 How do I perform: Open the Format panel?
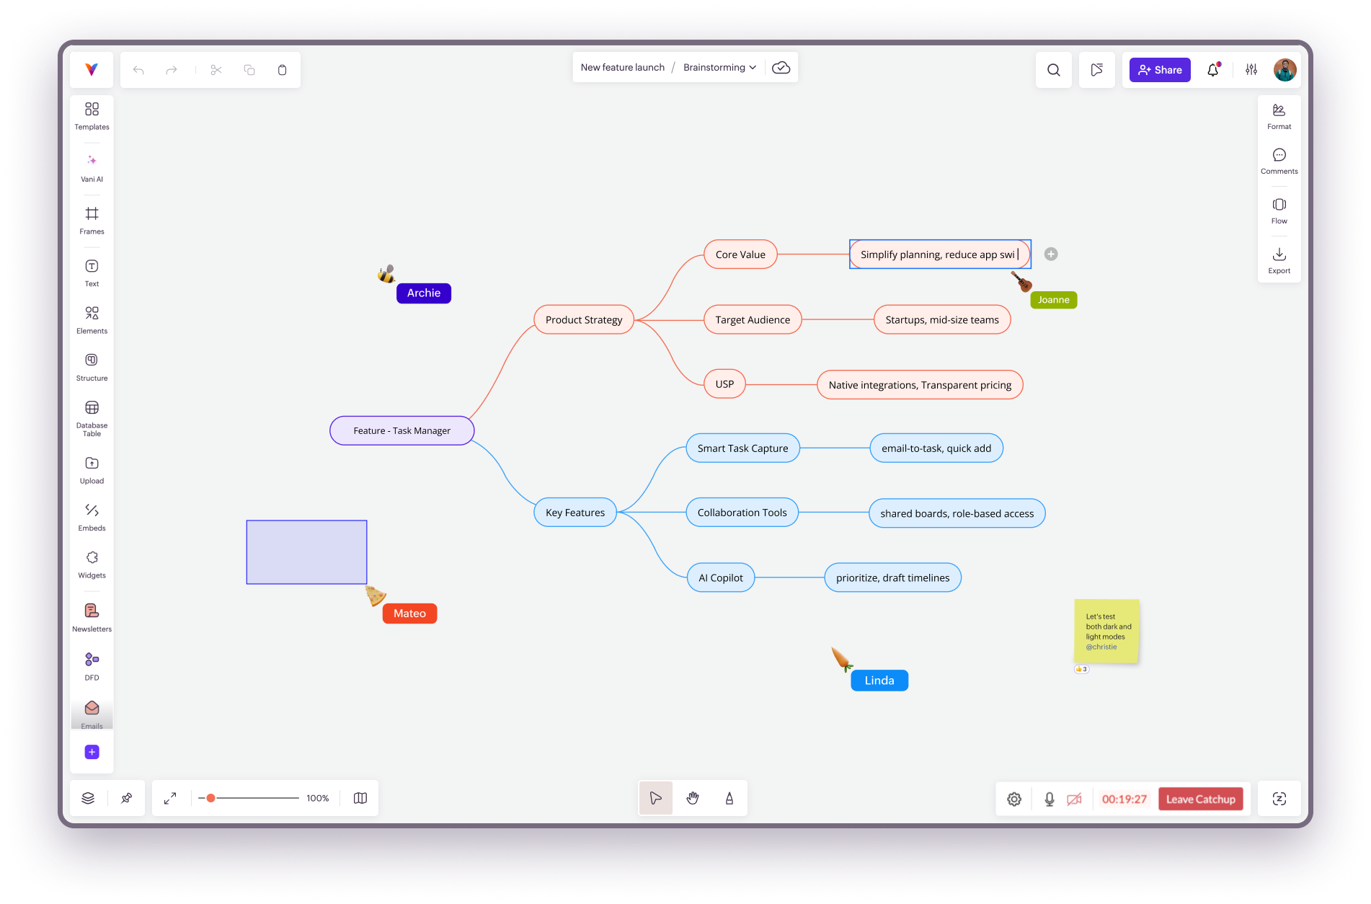(x=1279, y=115)
